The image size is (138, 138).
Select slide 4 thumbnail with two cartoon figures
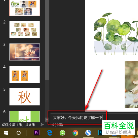(x=25, y=75)
